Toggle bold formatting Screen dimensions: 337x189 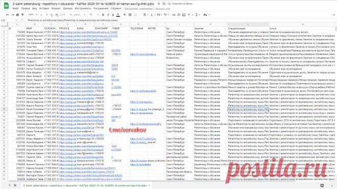pos(103,15)
